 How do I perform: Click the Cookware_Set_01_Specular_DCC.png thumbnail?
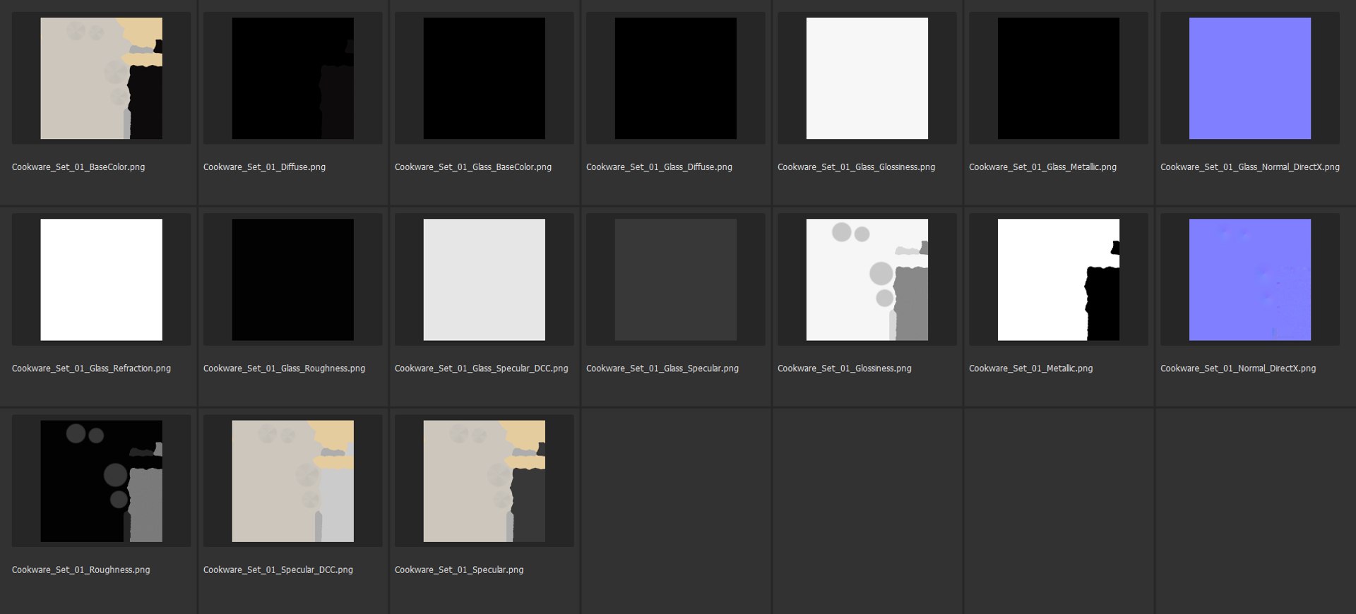293,481
